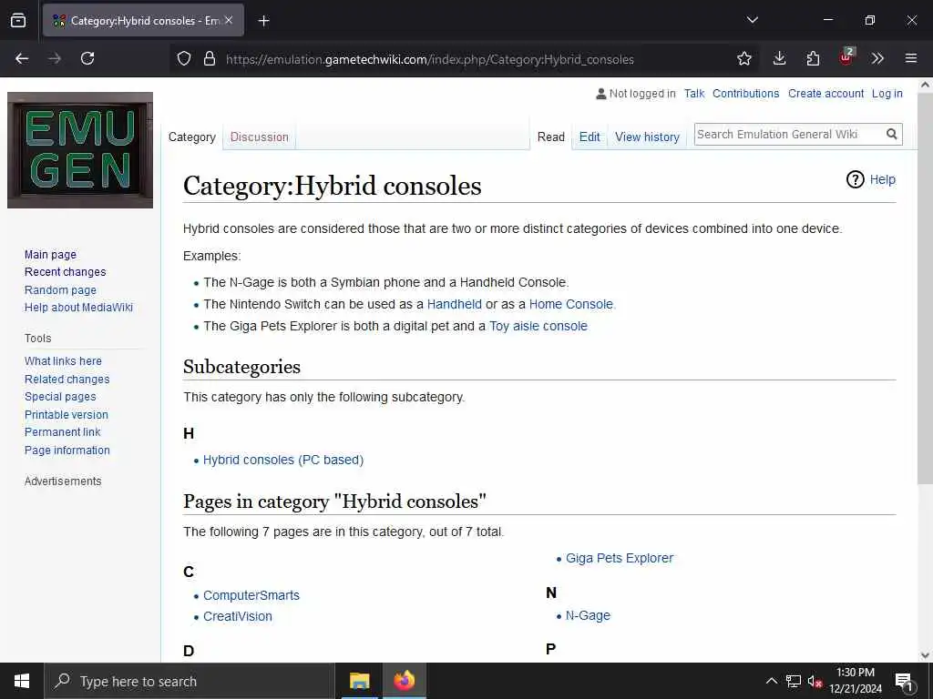The image size is (933, 699).
Task: Click the Log in link
Action: pyautogui.click(x=887, y=94)
